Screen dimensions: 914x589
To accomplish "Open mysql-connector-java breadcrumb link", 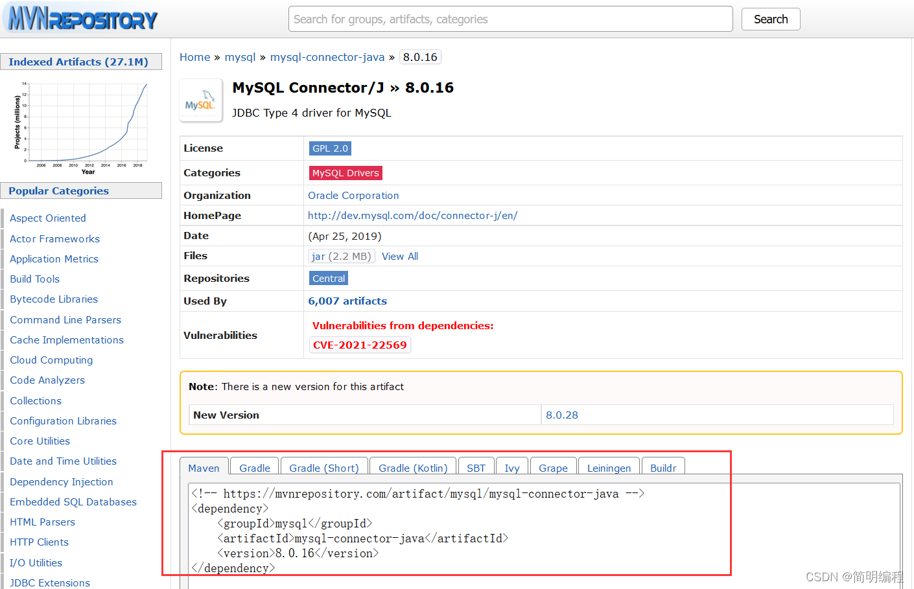I will coord(327,57).
